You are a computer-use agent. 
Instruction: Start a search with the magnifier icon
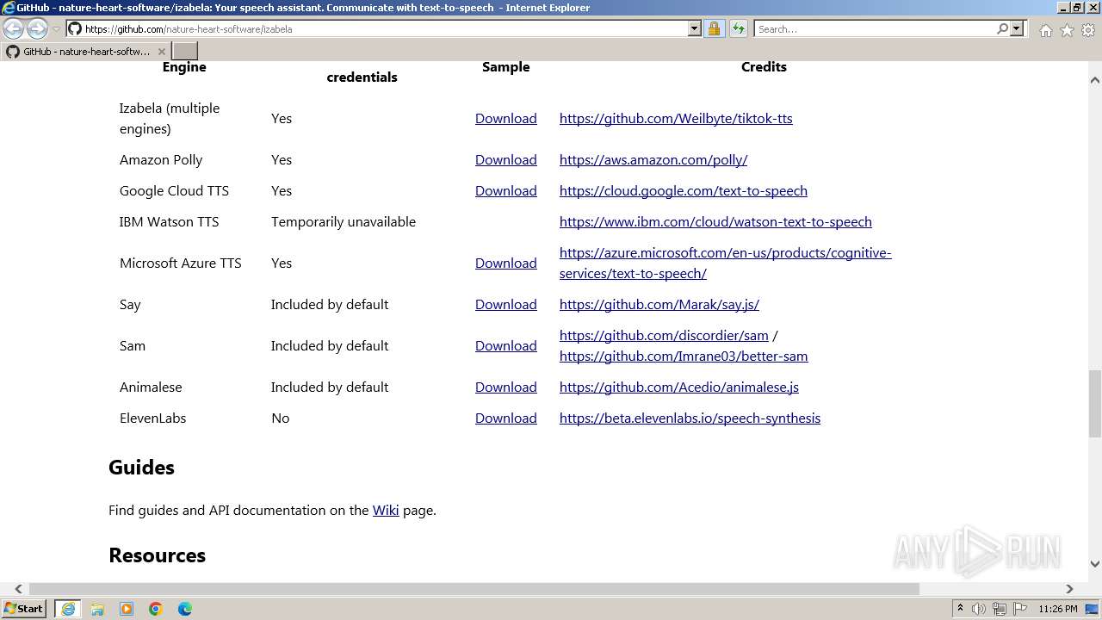click(1002, 28)
